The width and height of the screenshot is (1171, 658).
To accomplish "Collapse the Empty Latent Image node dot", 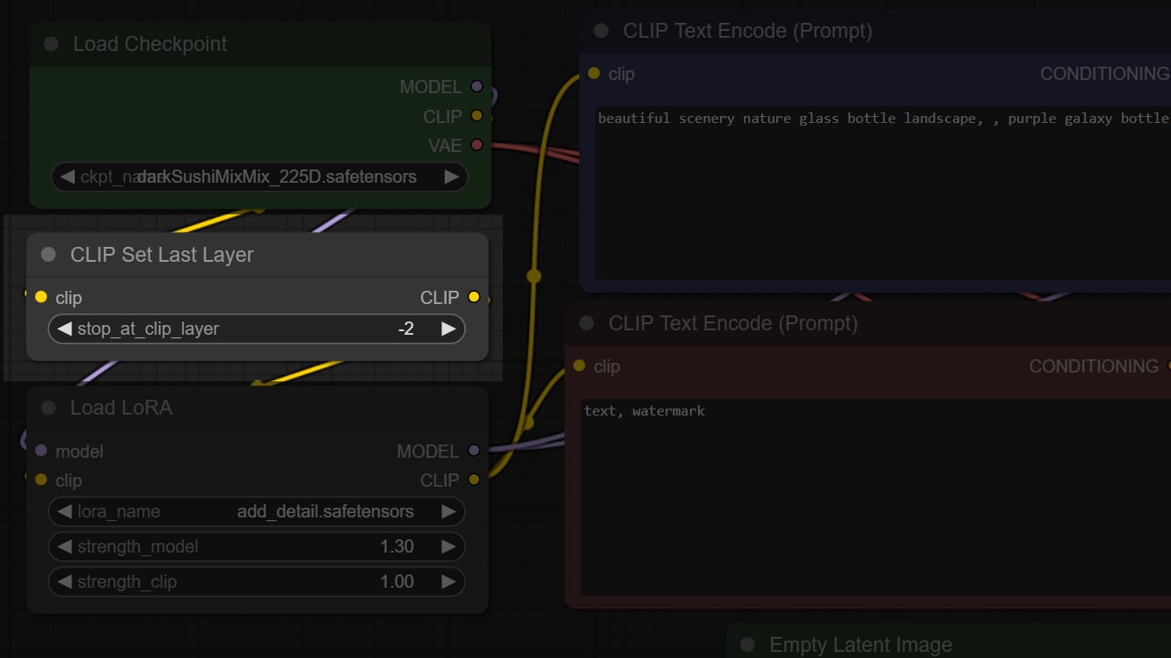I will tap(747, 645).
